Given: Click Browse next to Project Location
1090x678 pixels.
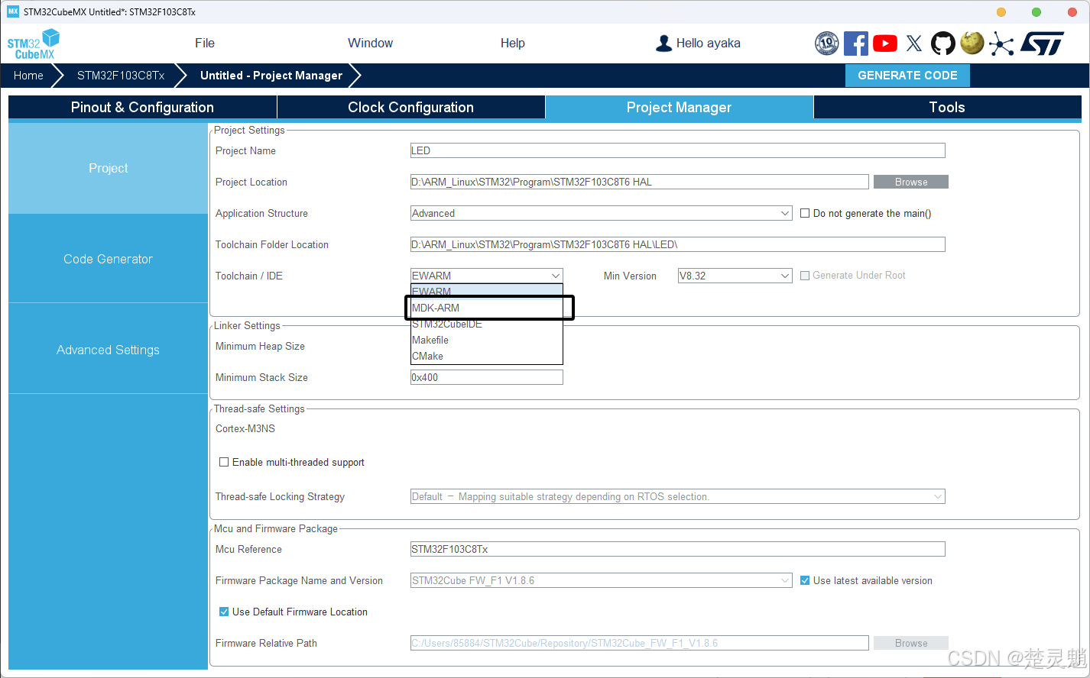Looking at the screenshot, I should pyautogui.click(x=911, y=182).
